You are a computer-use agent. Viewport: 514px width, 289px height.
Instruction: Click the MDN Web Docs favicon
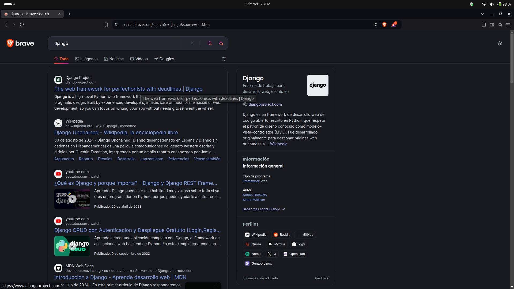click(58, 268)
